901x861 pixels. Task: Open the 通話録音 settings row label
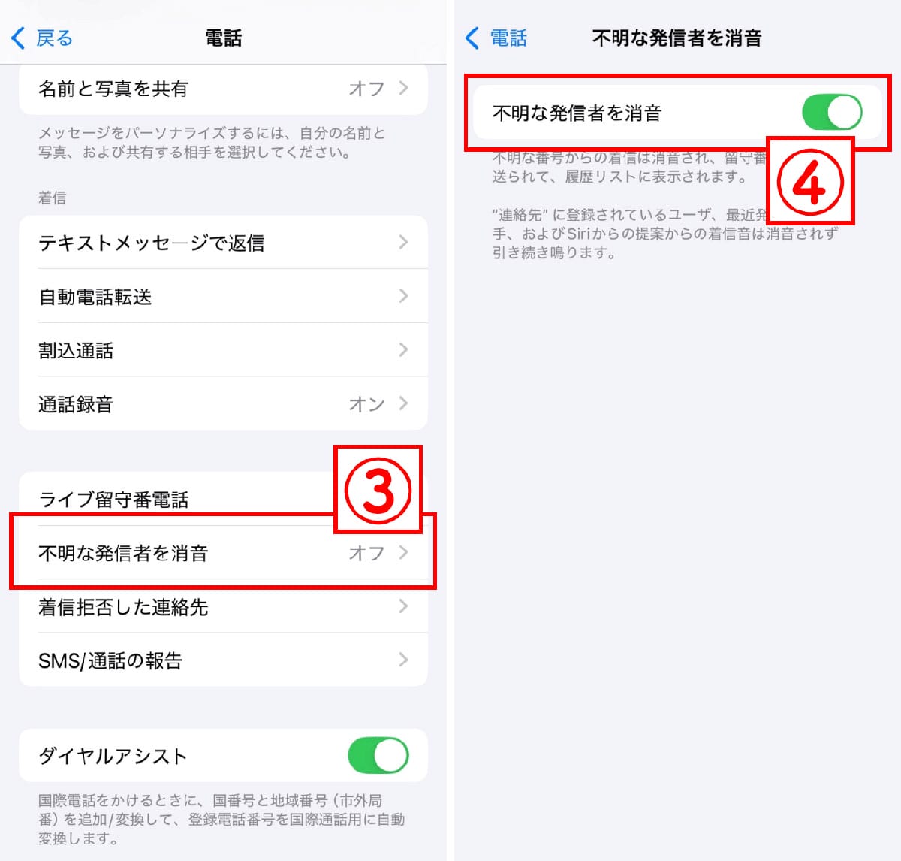click(76, 404)
